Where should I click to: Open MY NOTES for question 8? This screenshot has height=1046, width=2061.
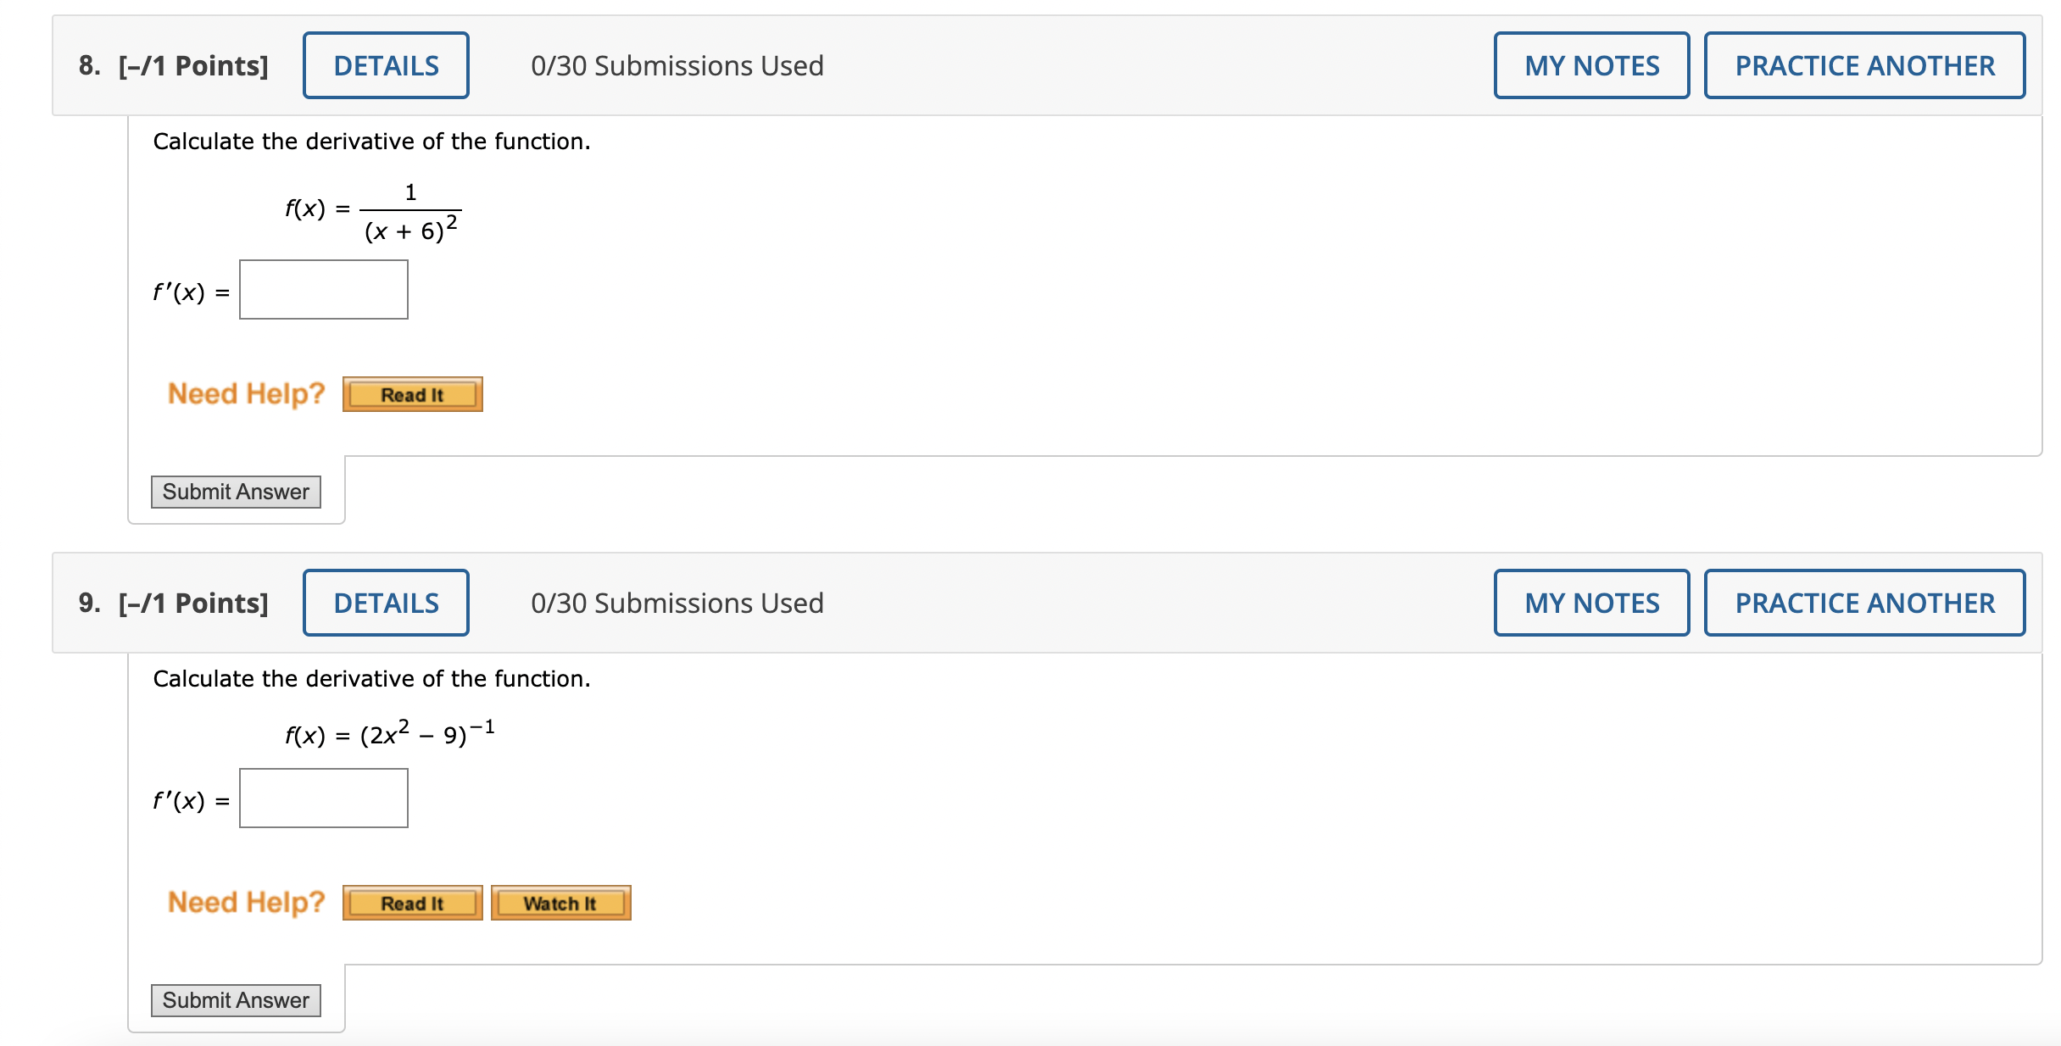pyautogui.click(x=1591, y=65)
